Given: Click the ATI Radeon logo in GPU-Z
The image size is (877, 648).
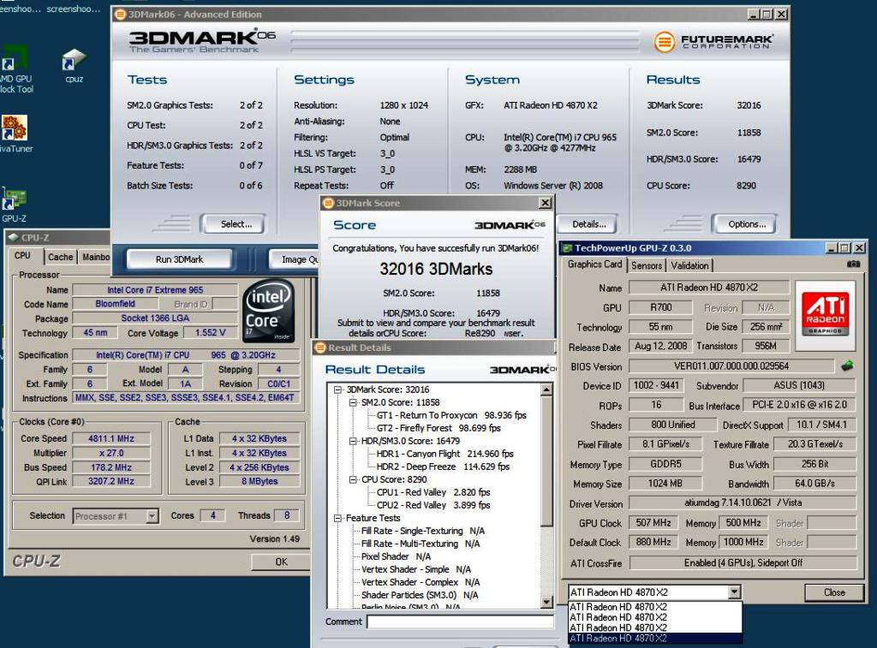Looking at the screenshot, I should click(825, 315).
